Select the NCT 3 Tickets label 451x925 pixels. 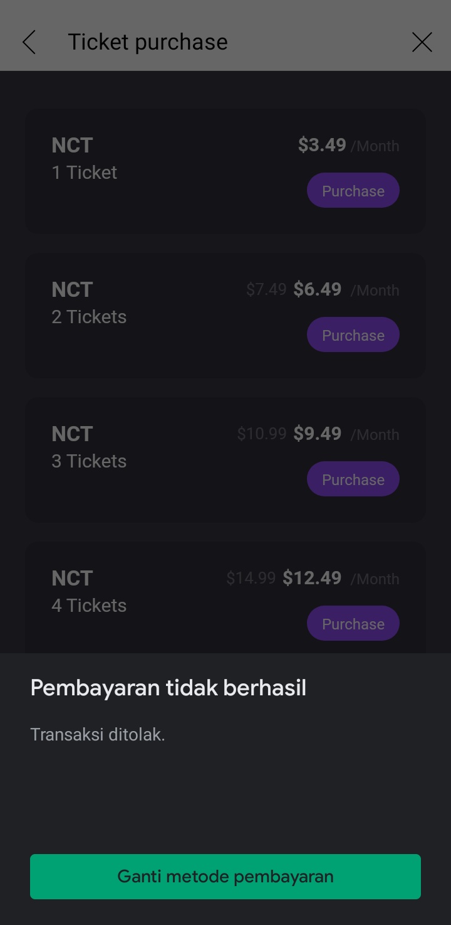coord(89,447)
